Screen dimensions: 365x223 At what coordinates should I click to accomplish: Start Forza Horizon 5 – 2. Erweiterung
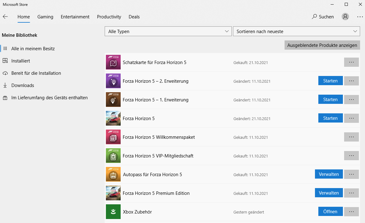(330, 81)
